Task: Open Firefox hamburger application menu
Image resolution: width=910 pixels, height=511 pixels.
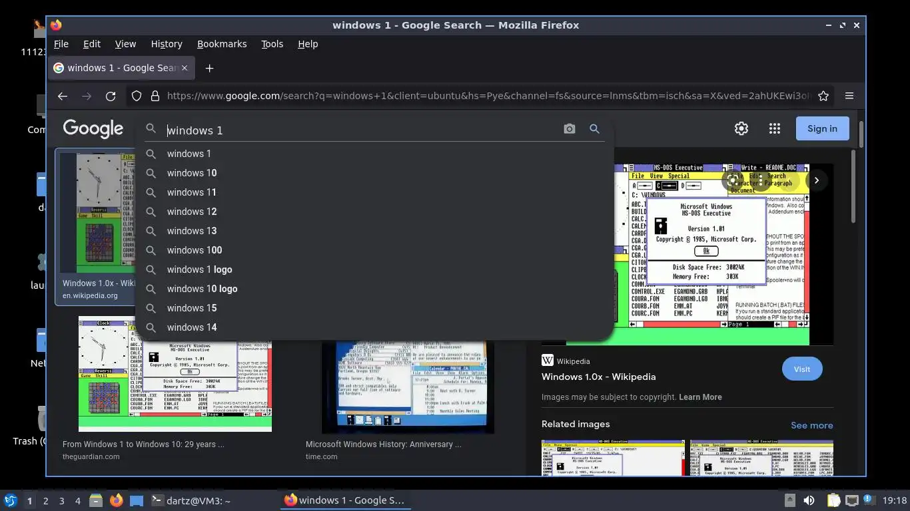Action: pos(849,96)
